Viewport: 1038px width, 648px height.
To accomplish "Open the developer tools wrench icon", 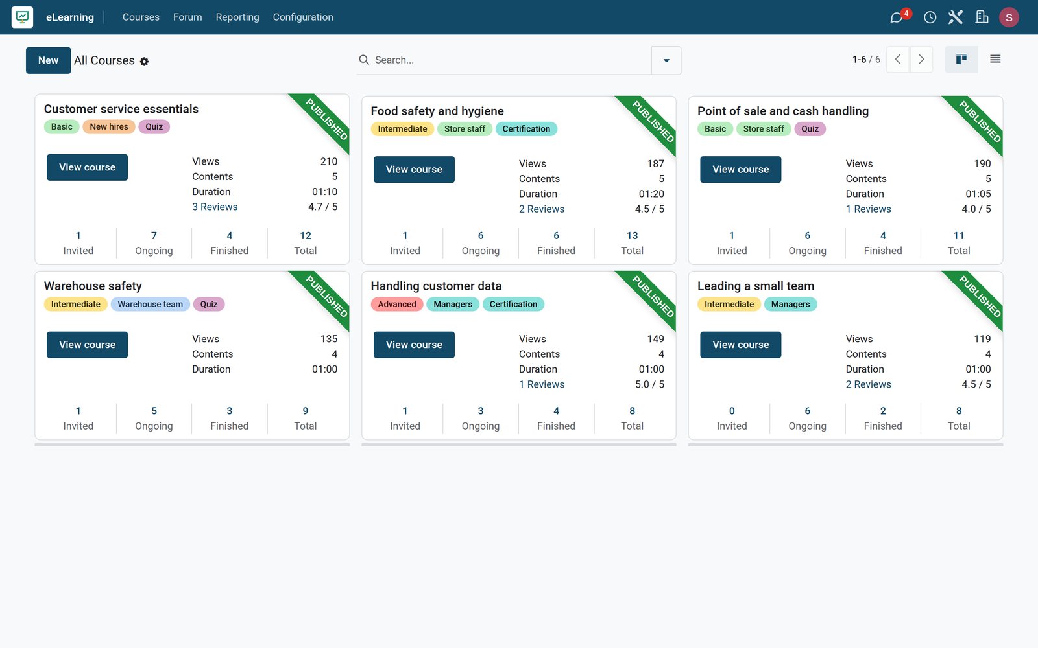I will pyautogui.click(x=956, y=17).
